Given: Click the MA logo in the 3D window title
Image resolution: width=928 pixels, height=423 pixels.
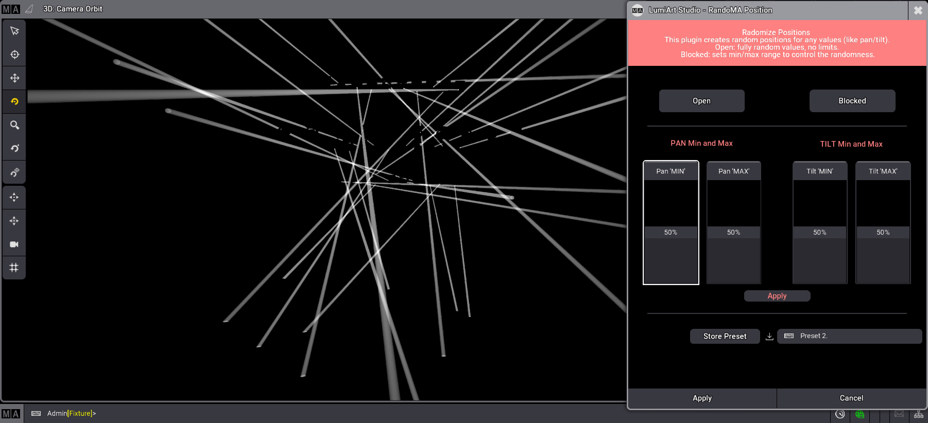Looking at the screenshot, I should pos(11,9).
